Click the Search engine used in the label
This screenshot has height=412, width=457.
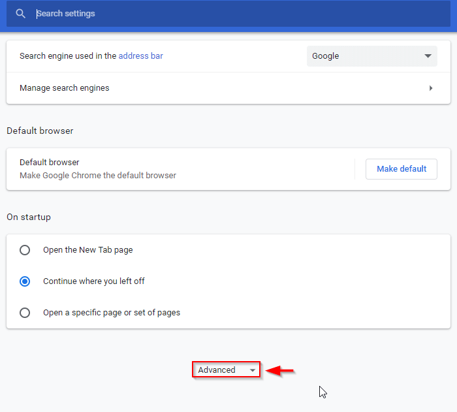(x=68, y=56)
